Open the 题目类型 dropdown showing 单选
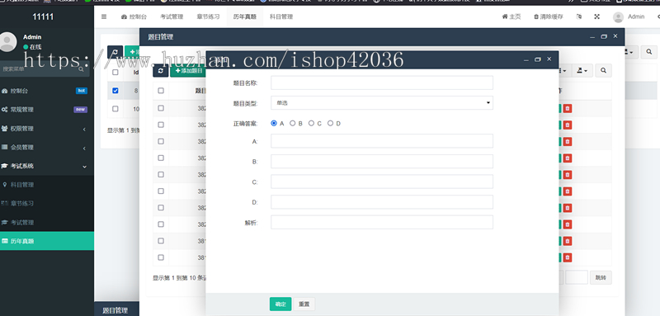 point(382,102)
